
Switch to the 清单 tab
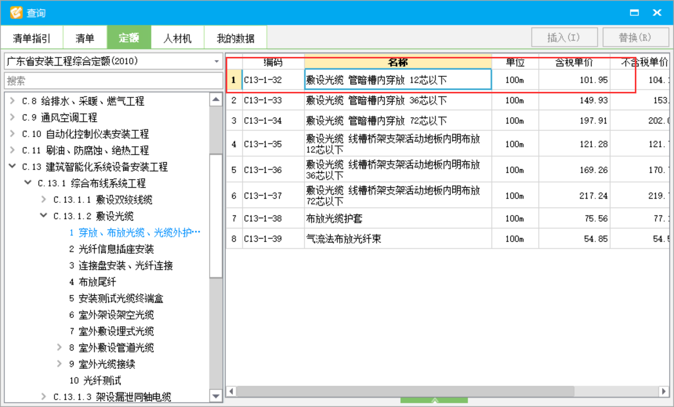click(x=85, y=38)
